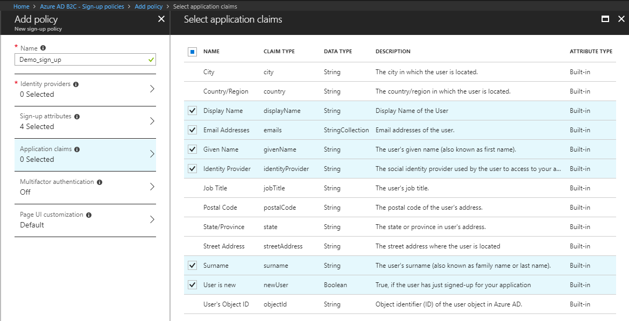Close the Select application claims blade
629x321 pixels.
621,19
